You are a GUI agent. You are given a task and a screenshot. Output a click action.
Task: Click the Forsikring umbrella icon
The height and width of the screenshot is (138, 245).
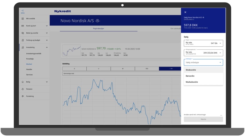[x=23, y=96]
